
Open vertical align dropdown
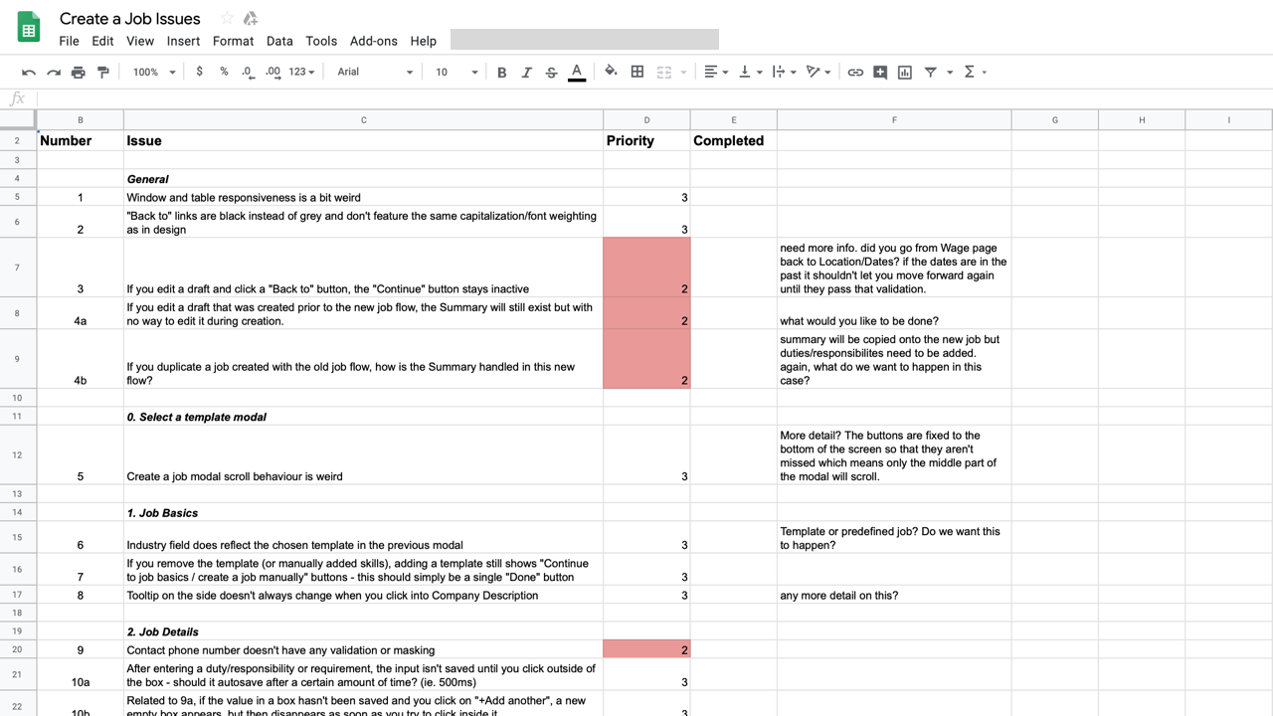pyautogui.click(x=751, y=72)
